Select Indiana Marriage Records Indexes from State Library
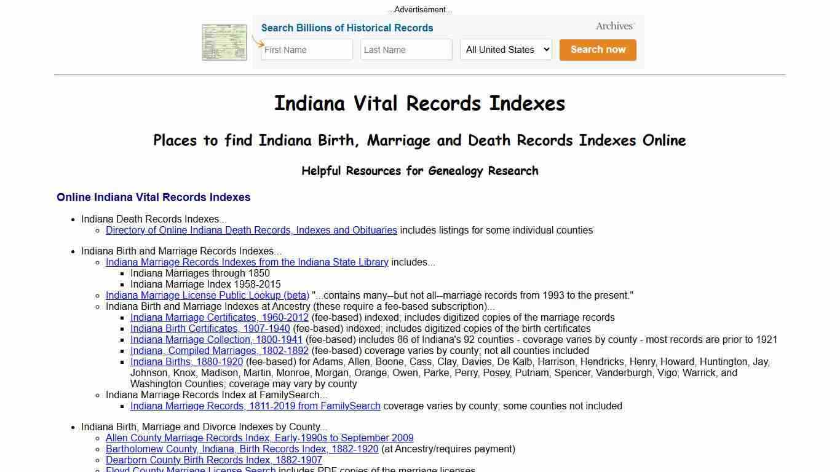The height and width of the screenshot is (472, 840). (247, 262)
